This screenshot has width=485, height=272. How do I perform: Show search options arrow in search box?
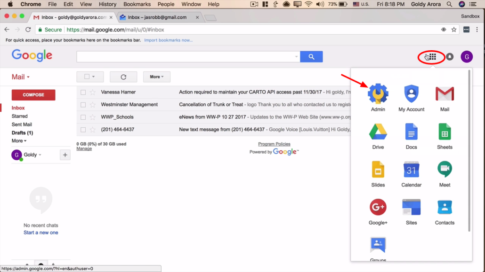[296, 57]
